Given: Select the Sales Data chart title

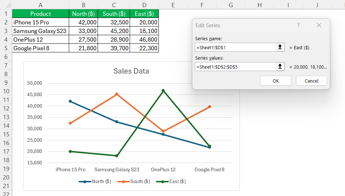Looking at the screenshot, I should [131, 71].
